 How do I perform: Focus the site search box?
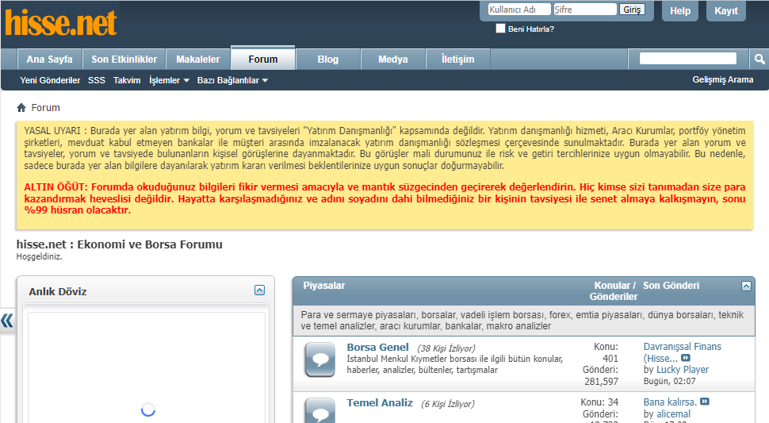coord(688,59)
